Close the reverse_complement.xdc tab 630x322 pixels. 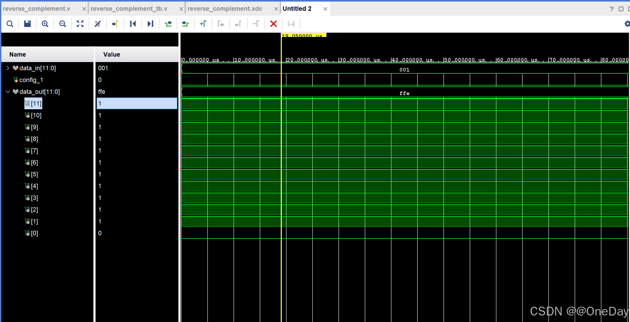[276, 9]
